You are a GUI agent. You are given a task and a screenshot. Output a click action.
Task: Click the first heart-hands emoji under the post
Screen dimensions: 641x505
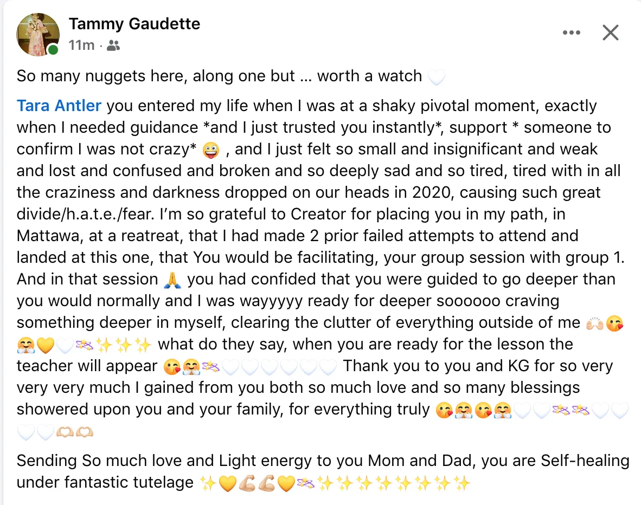point(65,432)
